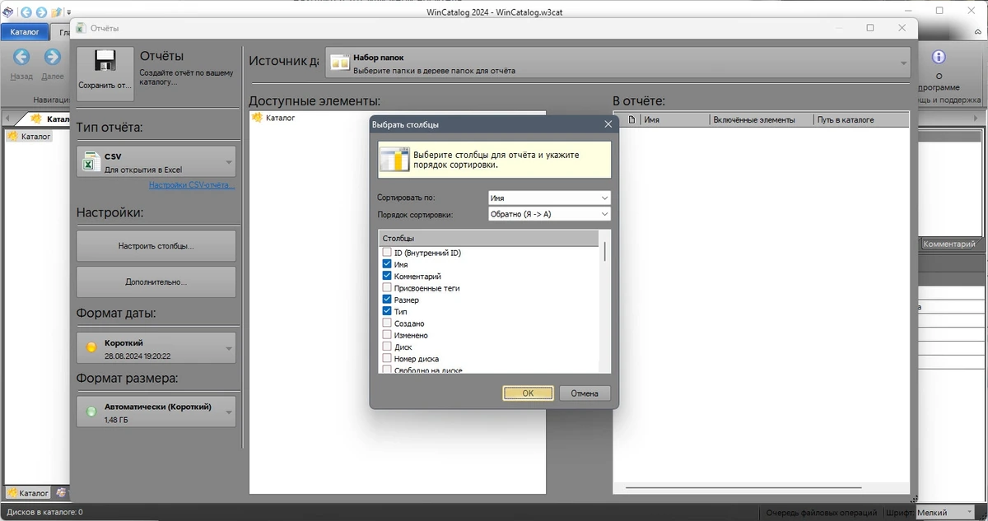Enable the Диск column checkbox
Image resolution: width=988 pixels, height=521 pixels.
[x=387, y=347]
